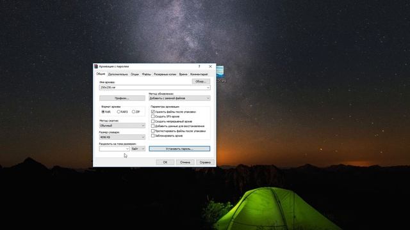Open the Дополнительно tab
The width and height of the screenshot is (410, 230).
(118, 74)
